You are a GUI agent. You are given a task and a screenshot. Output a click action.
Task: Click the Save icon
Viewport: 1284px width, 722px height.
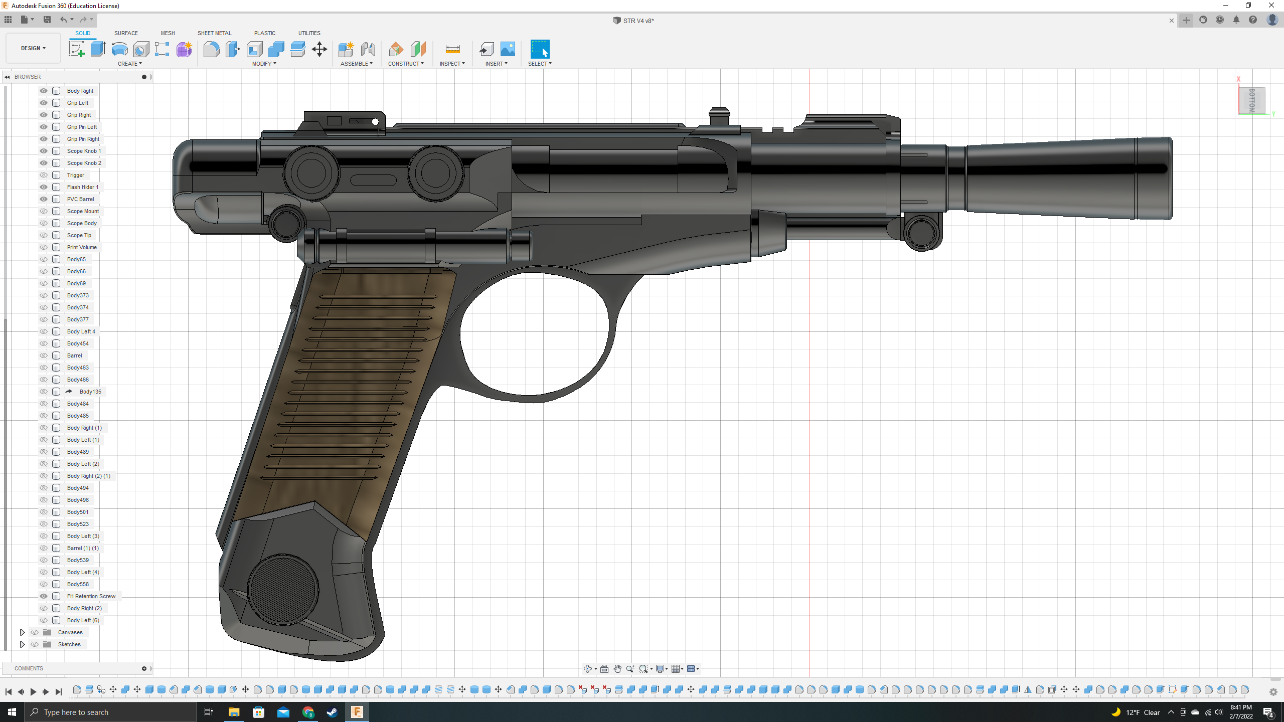click(47, 20)
